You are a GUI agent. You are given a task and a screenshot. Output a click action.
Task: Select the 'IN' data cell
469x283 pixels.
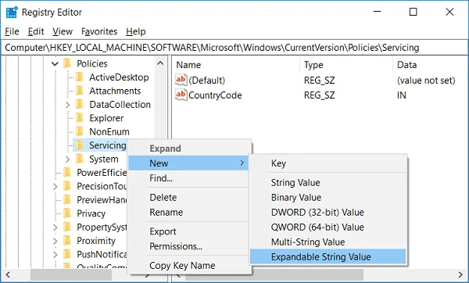[x=402, y=95]
